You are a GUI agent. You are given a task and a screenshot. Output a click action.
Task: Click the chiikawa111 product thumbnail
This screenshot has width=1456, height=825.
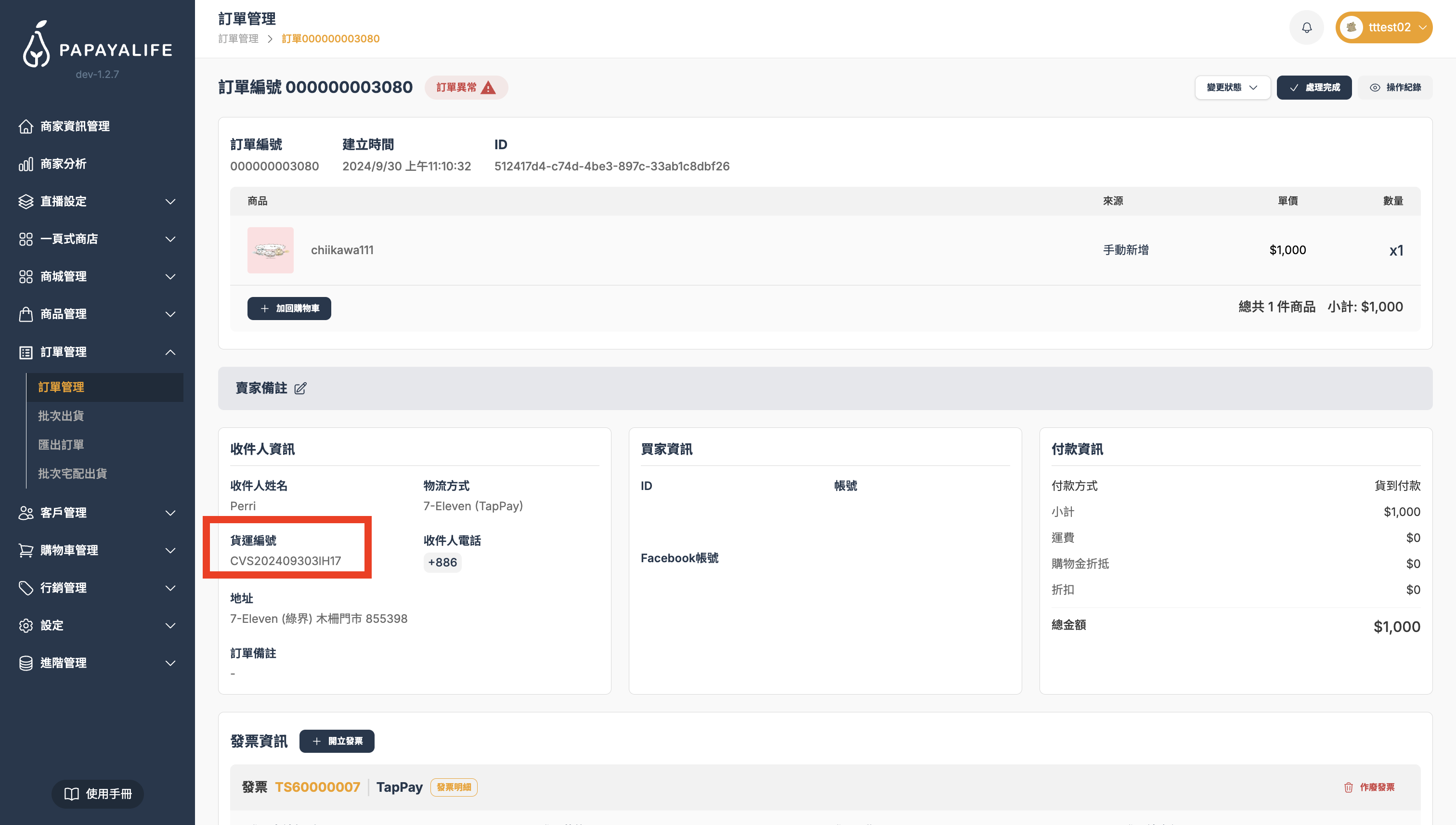tap(270, 250)
